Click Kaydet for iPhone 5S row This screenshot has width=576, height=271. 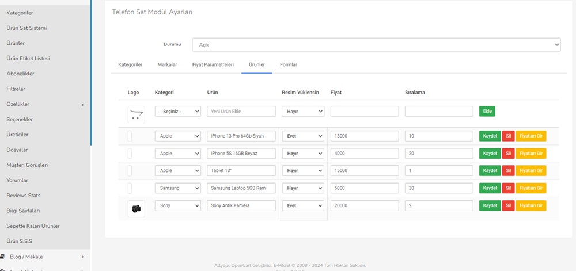pos(490,153)
